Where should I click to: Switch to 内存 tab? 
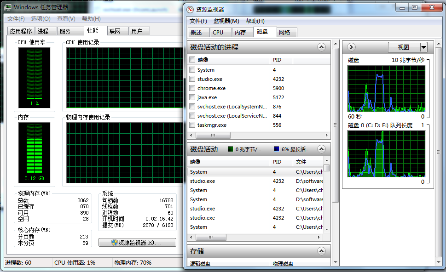coord(243,32)
